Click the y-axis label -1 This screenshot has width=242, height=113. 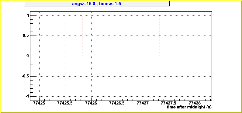(27, 96)
